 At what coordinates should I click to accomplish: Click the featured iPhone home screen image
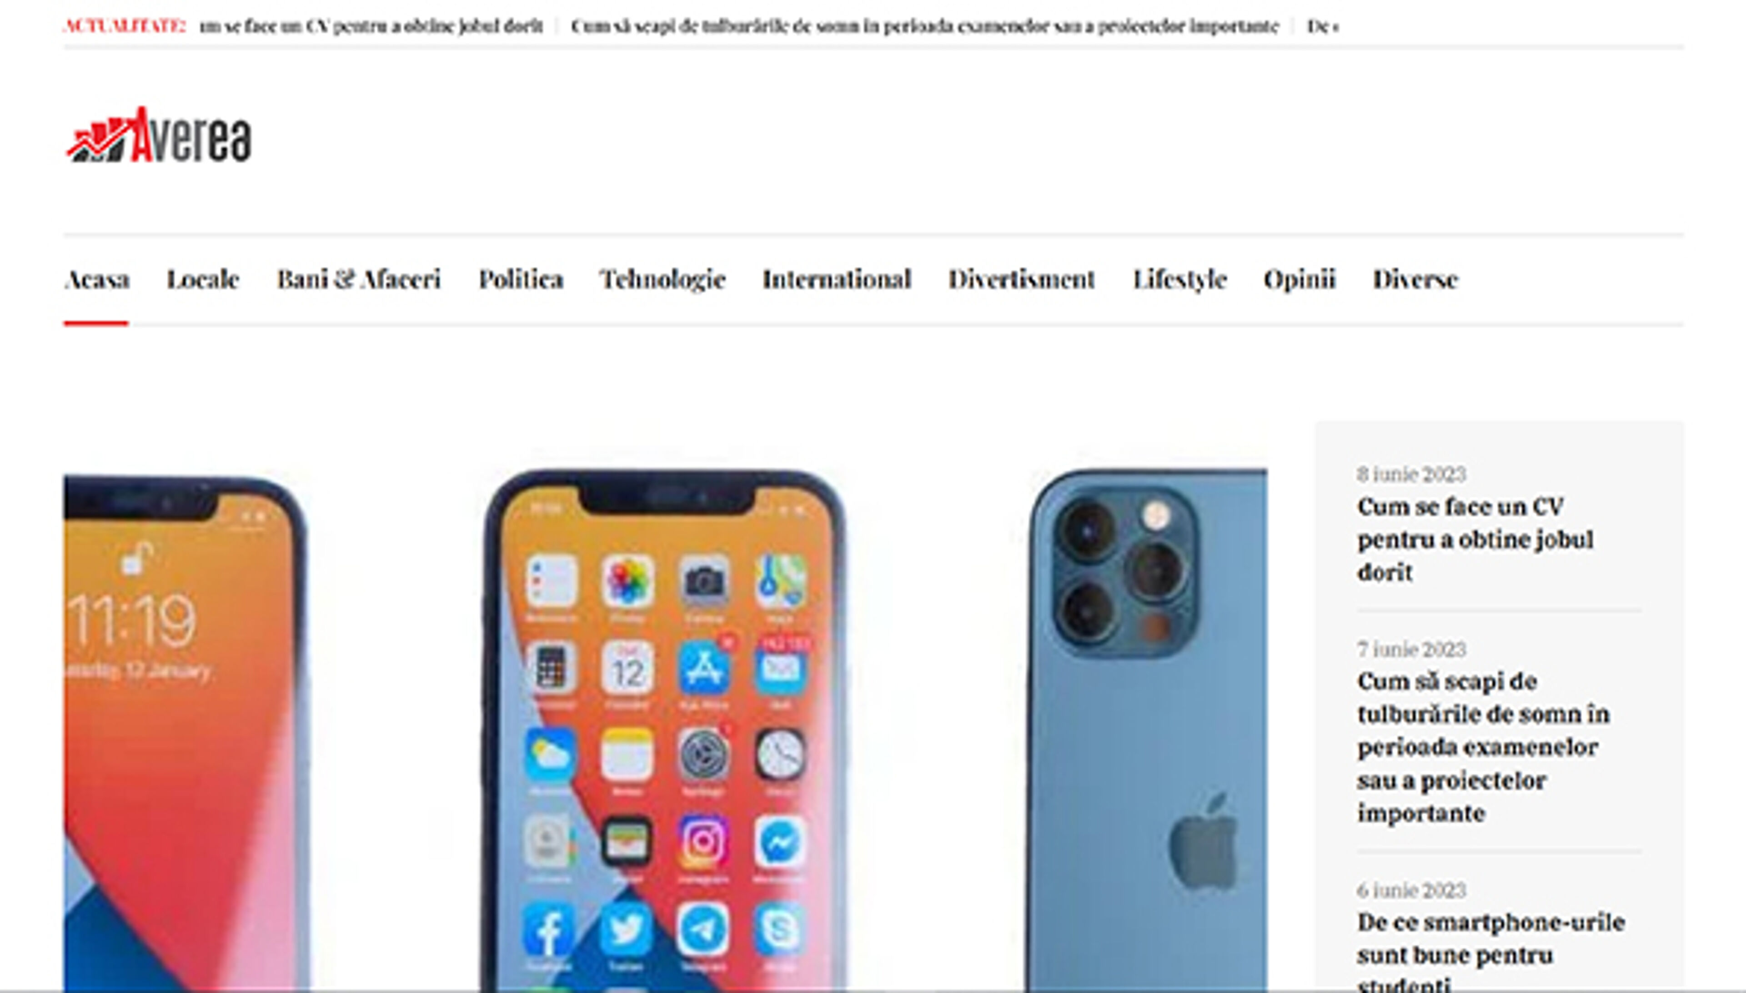pos(664,730)
